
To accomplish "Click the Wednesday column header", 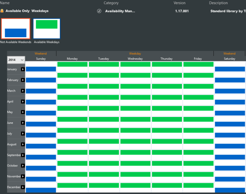I will 135,59.
